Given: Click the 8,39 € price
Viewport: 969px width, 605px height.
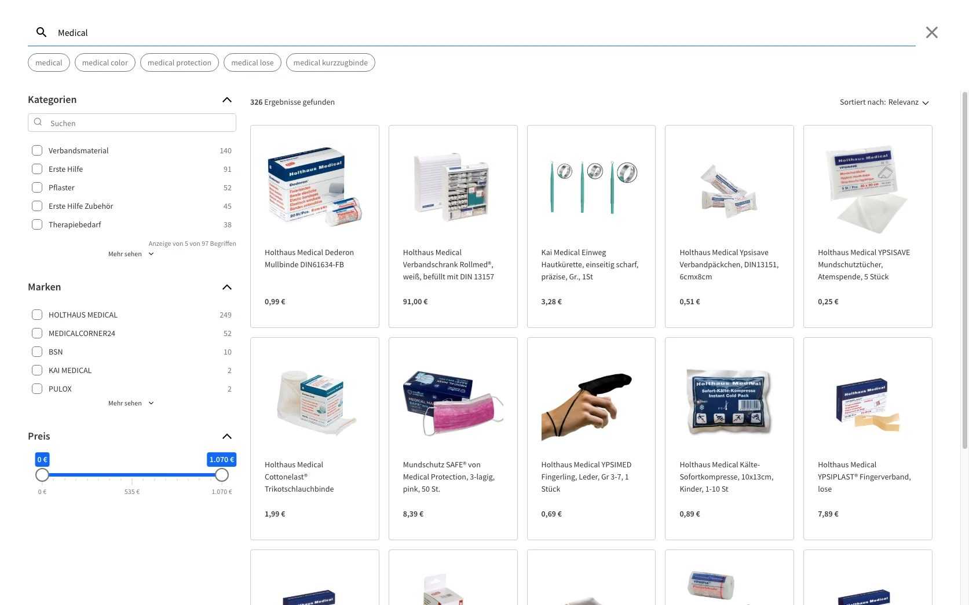Looking at the screenshot, I should (413, 514).
